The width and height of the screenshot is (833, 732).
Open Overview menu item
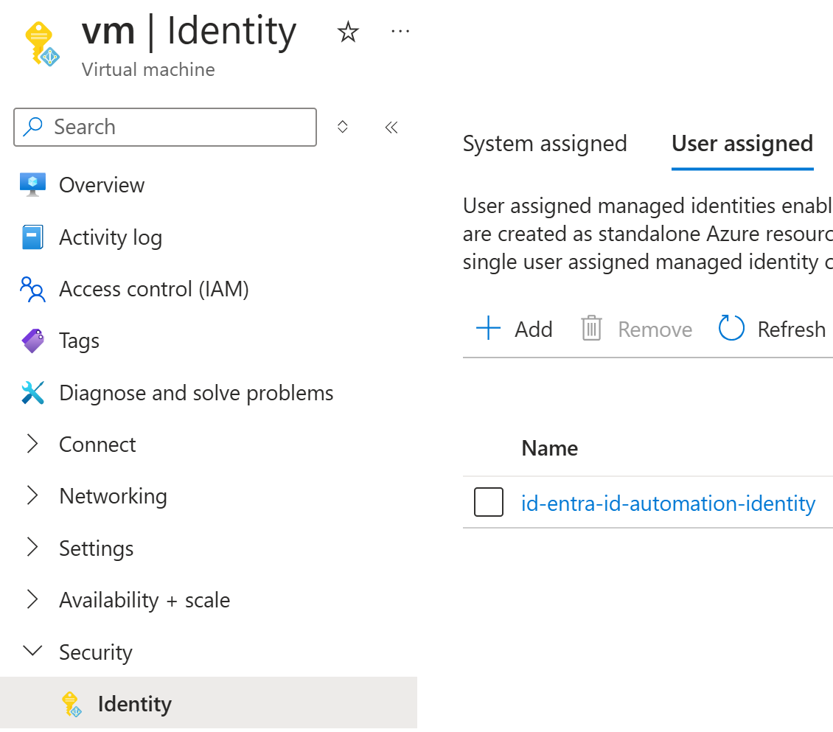102,185
